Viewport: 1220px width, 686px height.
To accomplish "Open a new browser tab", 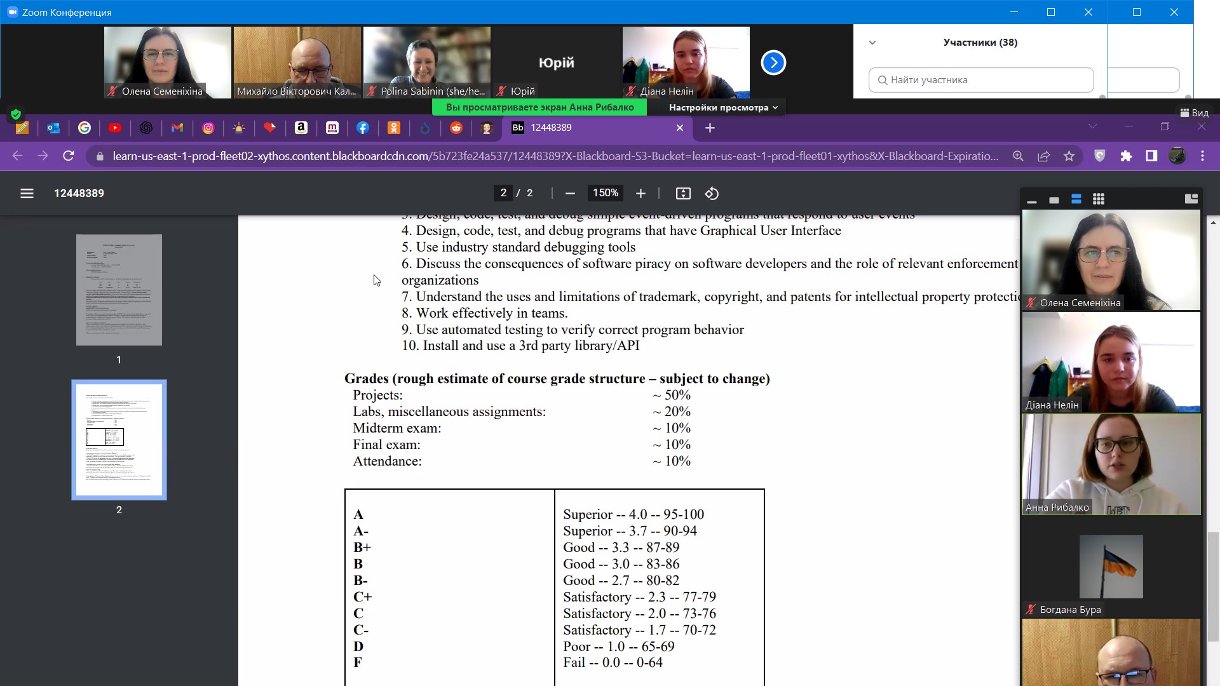I will click(710, 128).
